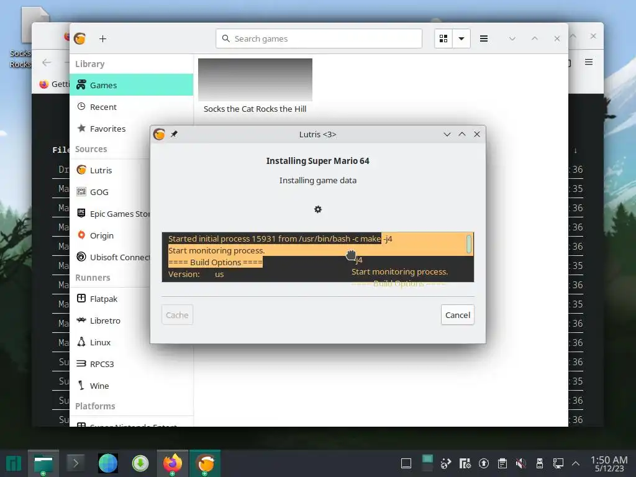Click the Favorites star icon
The image size is (636, 477).
tap(81, 128)
